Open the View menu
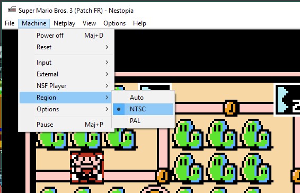 click(90, 23)
